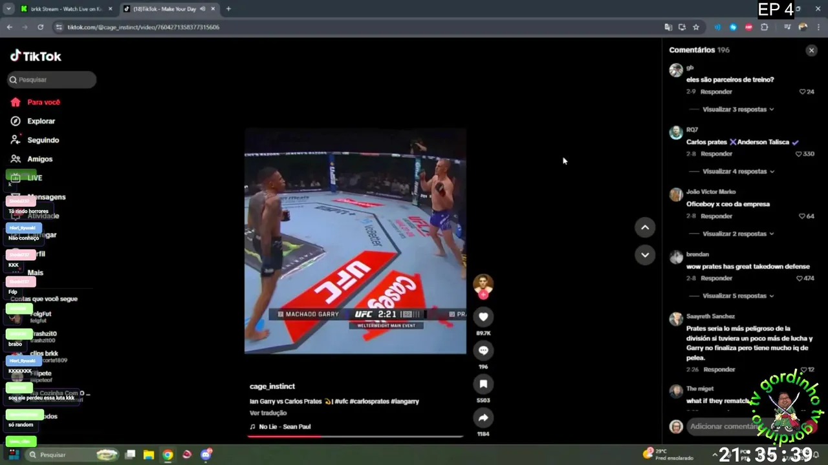828x465 pixels.
Task: Like João Victor Marko's comment
Action: click(802, 216)
